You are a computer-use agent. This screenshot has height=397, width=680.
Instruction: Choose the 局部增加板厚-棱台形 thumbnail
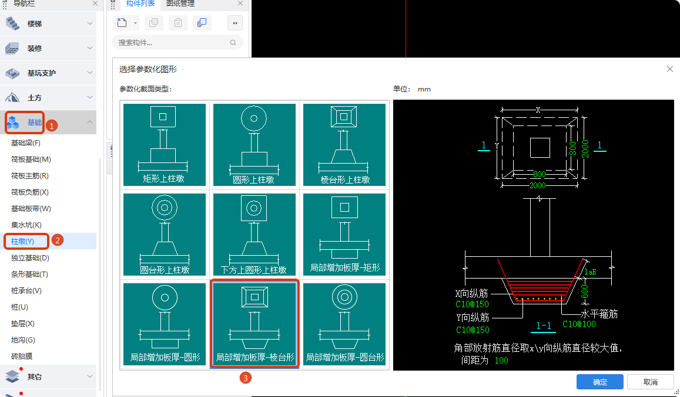tap(254, 324)
